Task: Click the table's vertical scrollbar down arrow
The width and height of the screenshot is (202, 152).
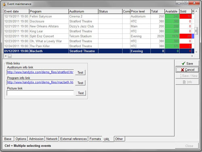Action: (x=196, y=52)
